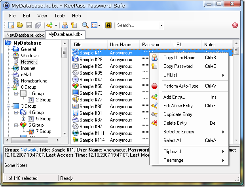Sort entries by Password column header
245x187 pixels.
pos(155,45)
